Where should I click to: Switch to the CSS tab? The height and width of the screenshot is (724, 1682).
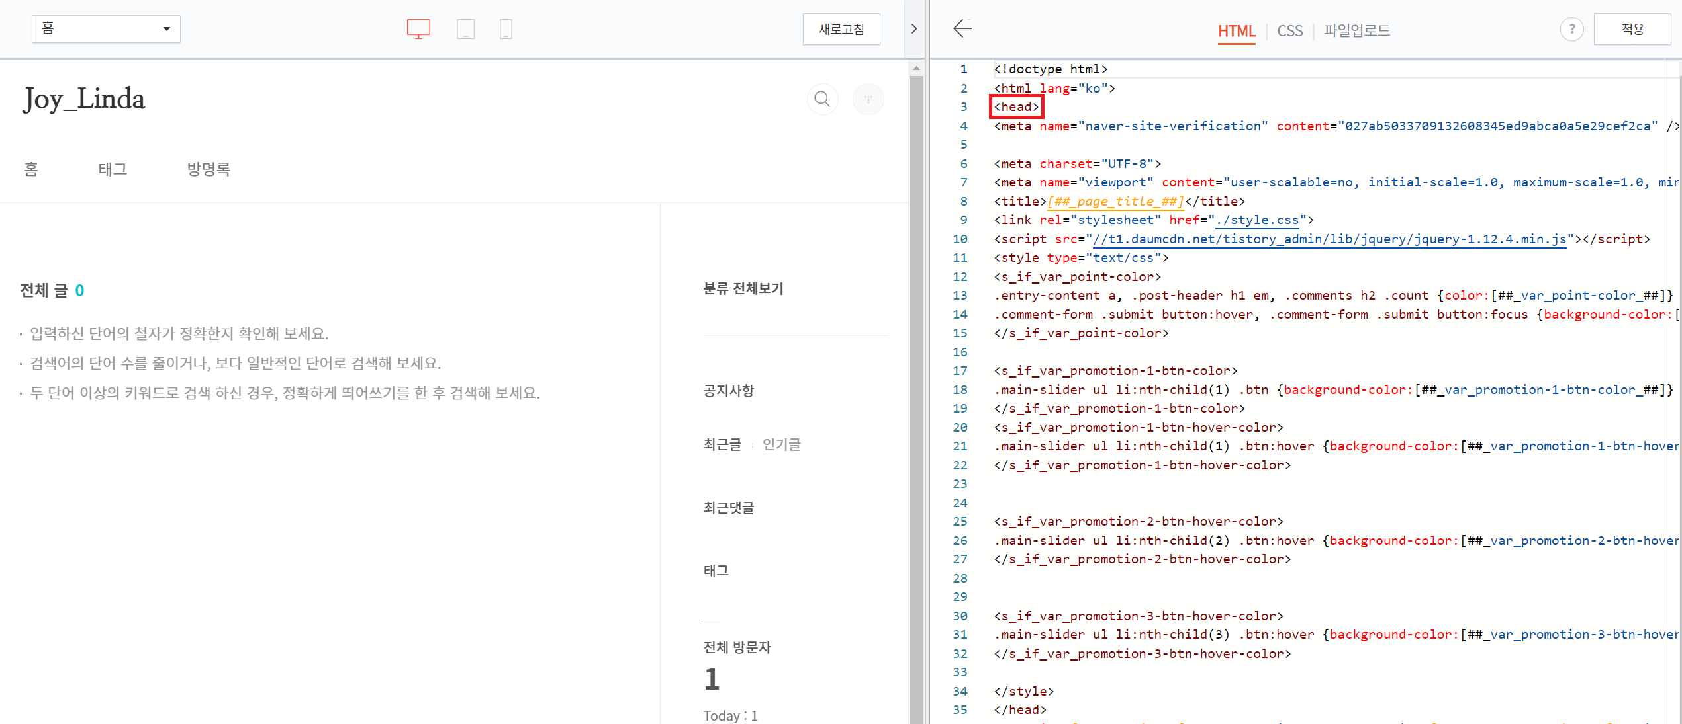pyautogui.click(x=1289, y=31)
